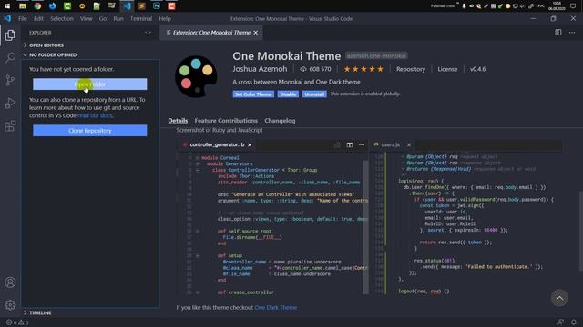Open the Extensions view in activity bar
Viewport: 583px width, 327px height.
10,125
